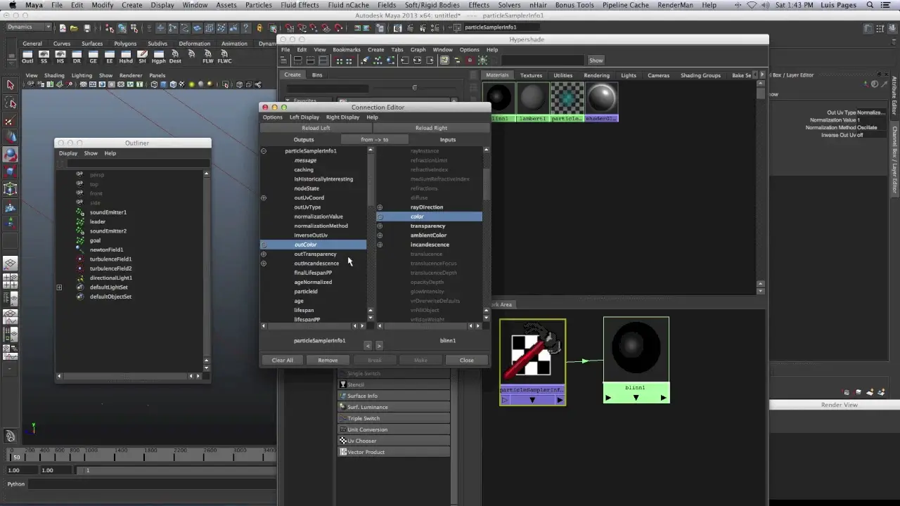The width and height of the screenshot is (900, 506).
Task: Click the lock selection icon in status line
Action: click(259, 28)
